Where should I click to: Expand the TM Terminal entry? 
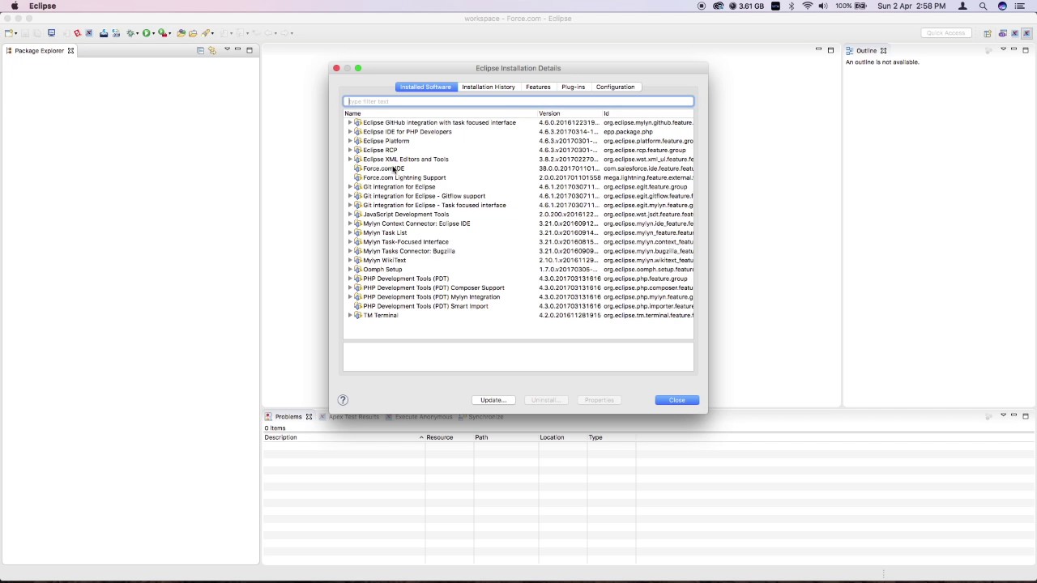350,316
